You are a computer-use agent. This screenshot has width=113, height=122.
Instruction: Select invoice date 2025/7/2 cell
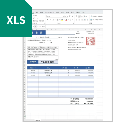click(x=91, y=34)
